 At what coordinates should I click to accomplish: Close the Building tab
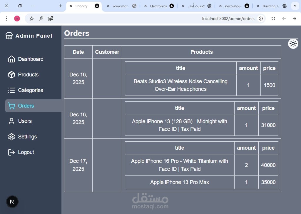pyautogui.click(x=258, y=6)
